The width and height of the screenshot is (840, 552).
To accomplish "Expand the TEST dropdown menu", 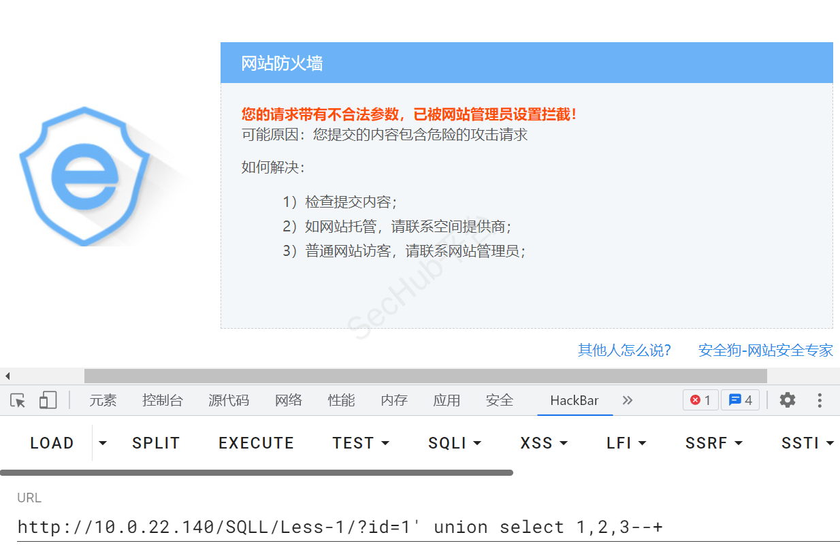I will pyautogui.click(x=361, y=443).
